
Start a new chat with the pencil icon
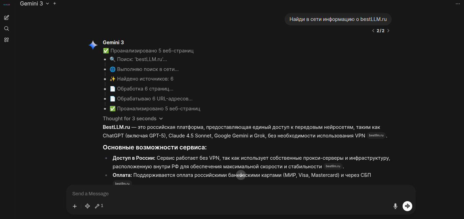point(7,17)
